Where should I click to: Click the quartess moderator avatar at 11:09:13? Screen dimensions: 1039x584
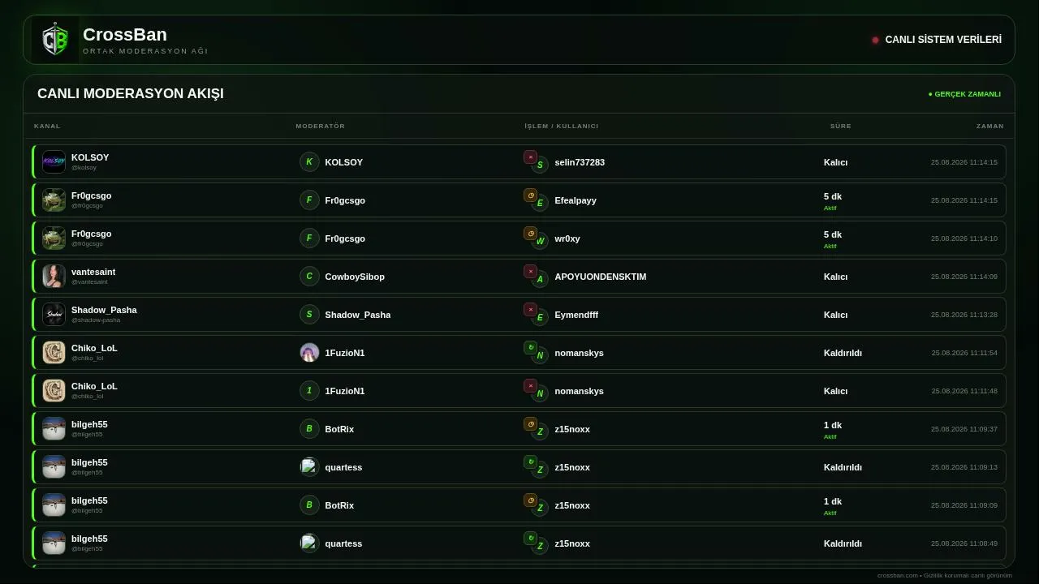coord(309,467)
